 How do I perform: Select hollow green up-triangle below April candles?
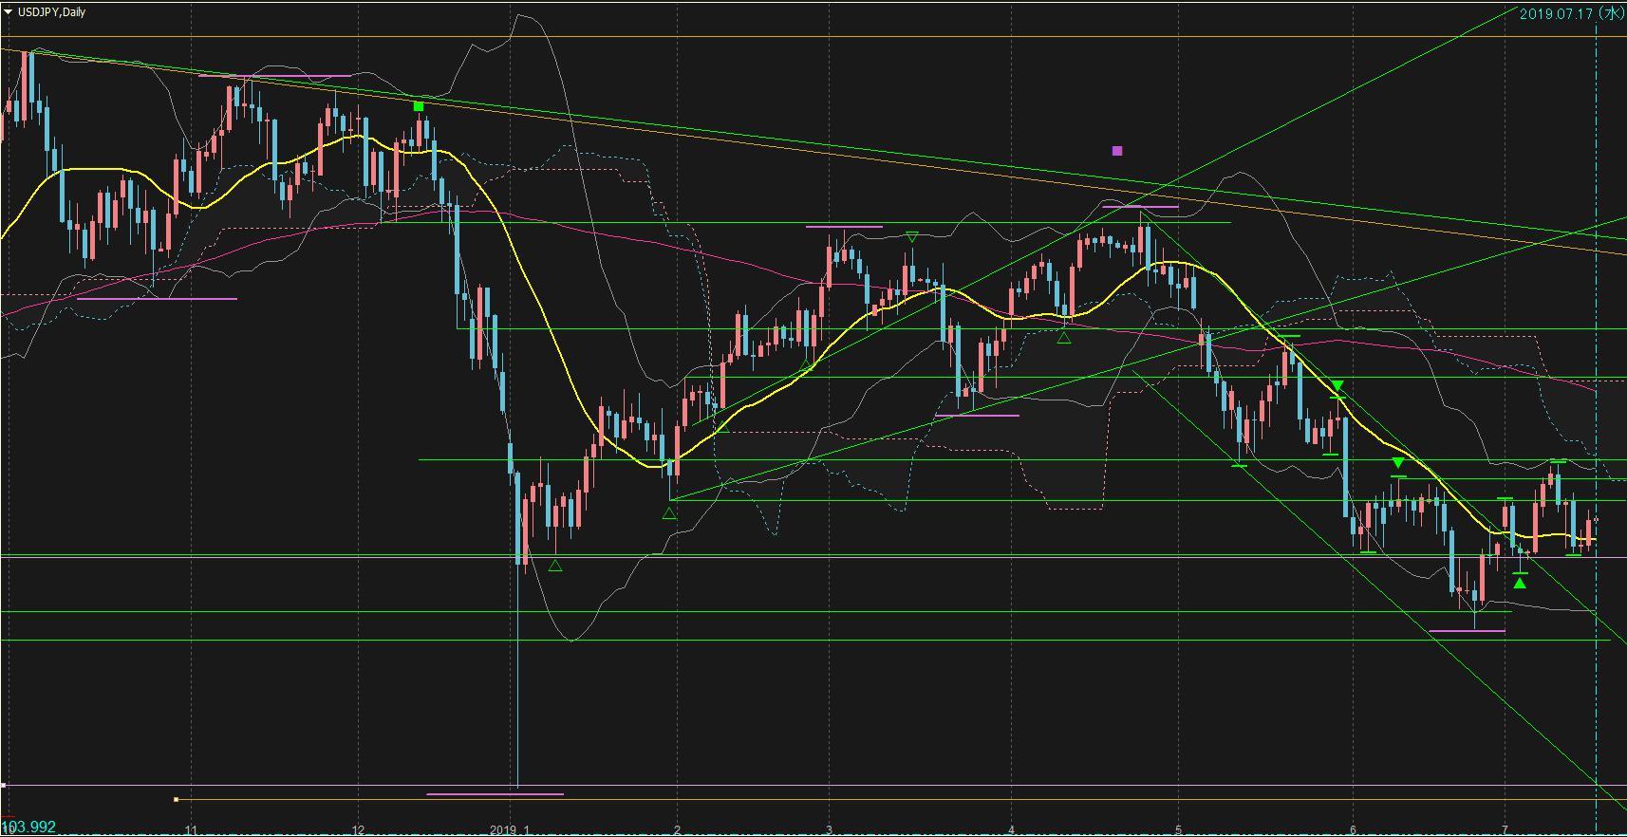click(x=1064, y=337)
